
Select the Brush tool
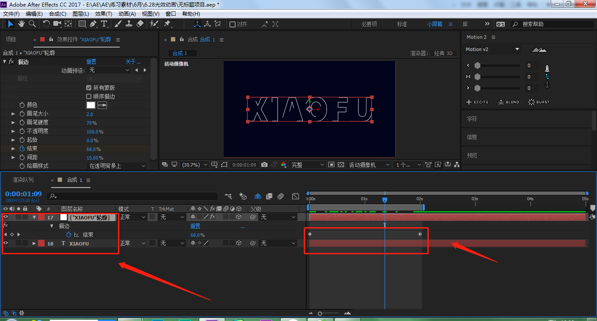118,24
